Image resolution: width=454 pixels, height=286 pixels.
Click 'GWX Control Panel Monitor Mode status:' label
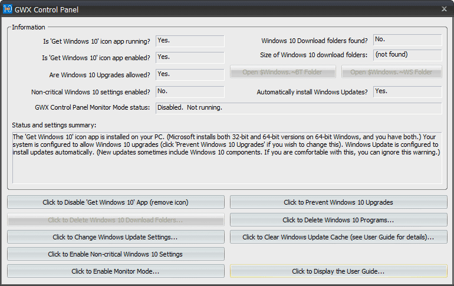(93, 107)
